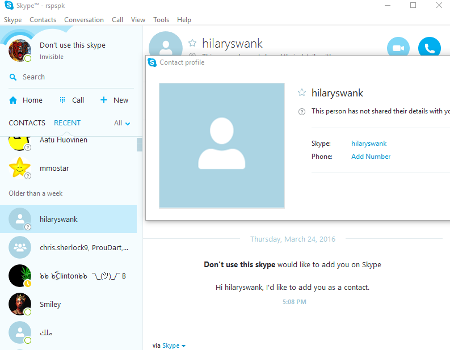The width and height of the screenshot is (450, 350).
Task: Click into the Search field
Action: pyautogui.click(x=71, y=77)
